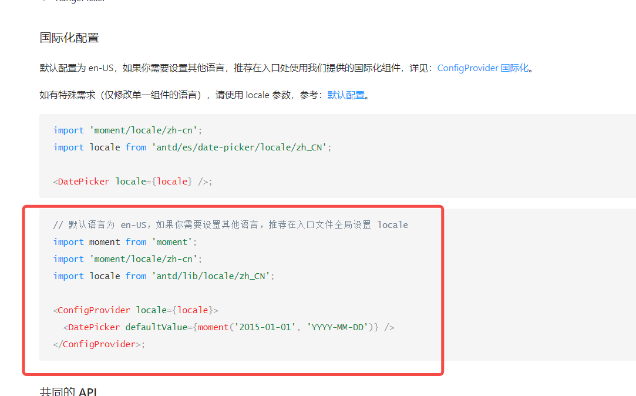The height and width of the screenshot is (396, 636).
Task: Click the opening <ConfigProvider locale={locale}> line
Action: [136, 310]
